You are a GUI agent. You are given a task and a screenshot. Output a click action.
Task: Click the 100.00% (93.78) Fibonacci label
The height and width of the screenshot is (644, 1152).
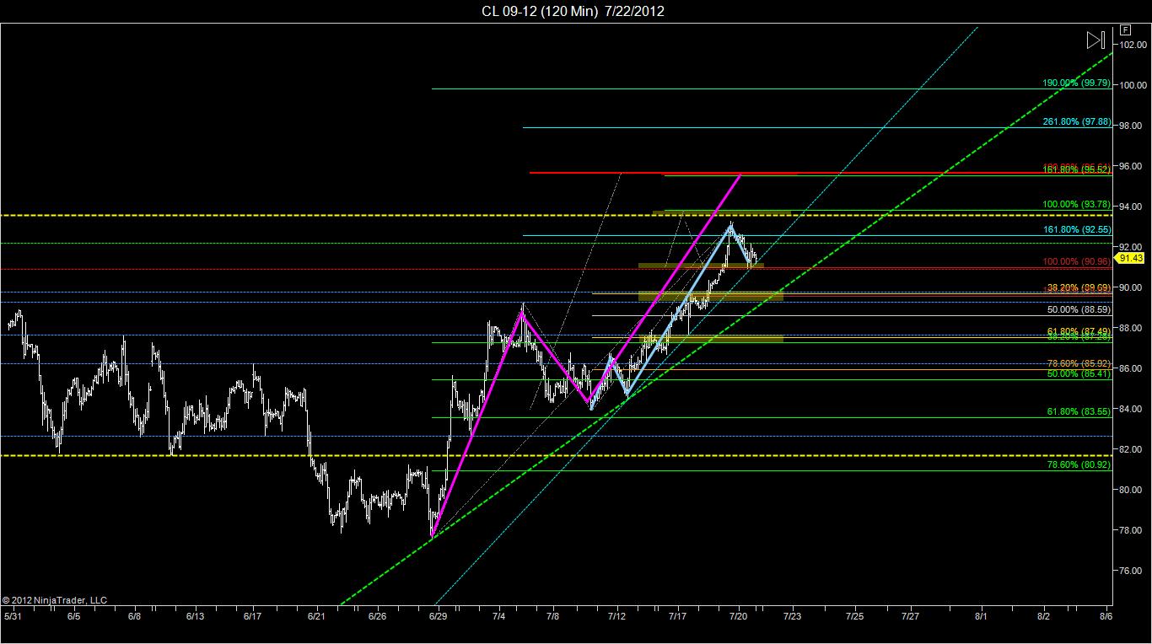click(1077, 205)
